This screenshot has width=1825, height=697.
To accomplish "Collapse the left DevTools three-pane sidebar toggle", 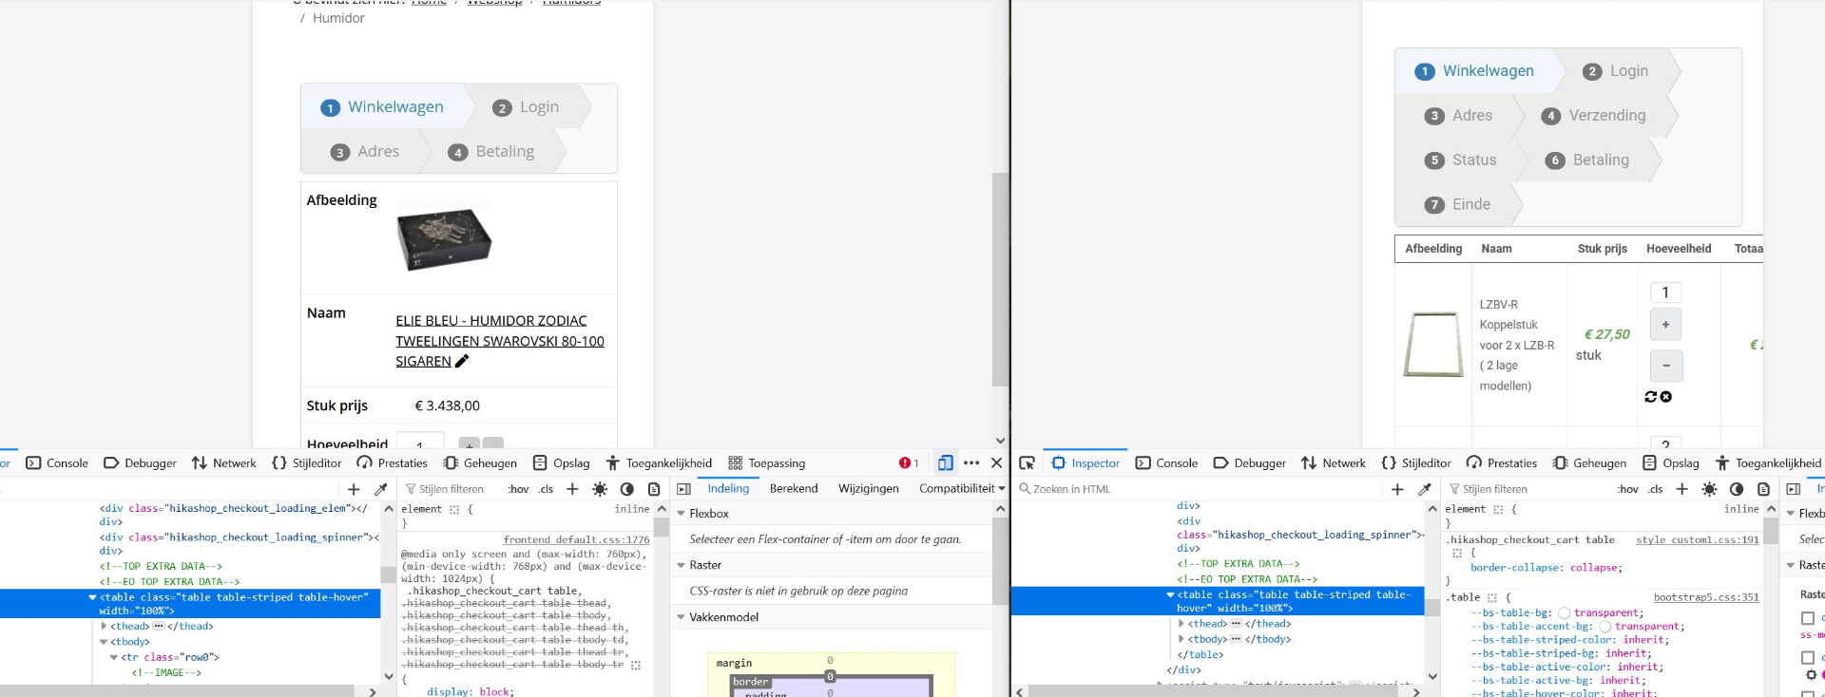I will pyautogui.click(x=683, y=489).
